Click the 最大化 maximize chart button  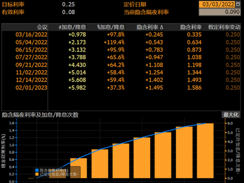[231, 115]
